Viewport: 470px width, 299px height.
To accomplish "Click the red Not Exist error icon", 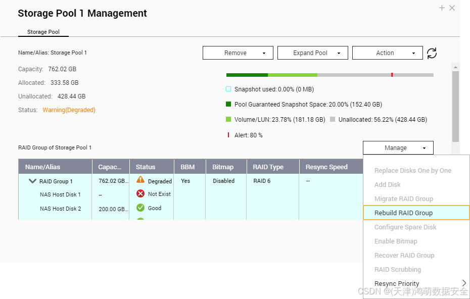I will point(140,194).
